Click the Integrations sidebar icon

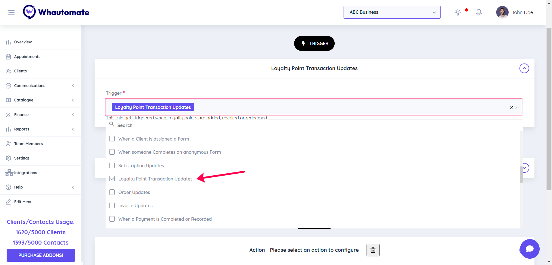pos(9,173)
